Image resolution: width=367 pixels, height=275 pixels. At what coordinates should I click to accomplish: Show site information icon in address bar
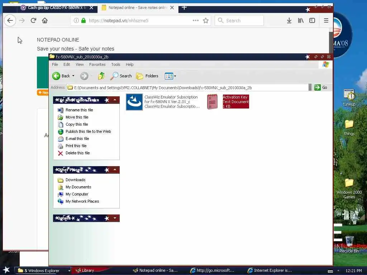pos(76,20)
